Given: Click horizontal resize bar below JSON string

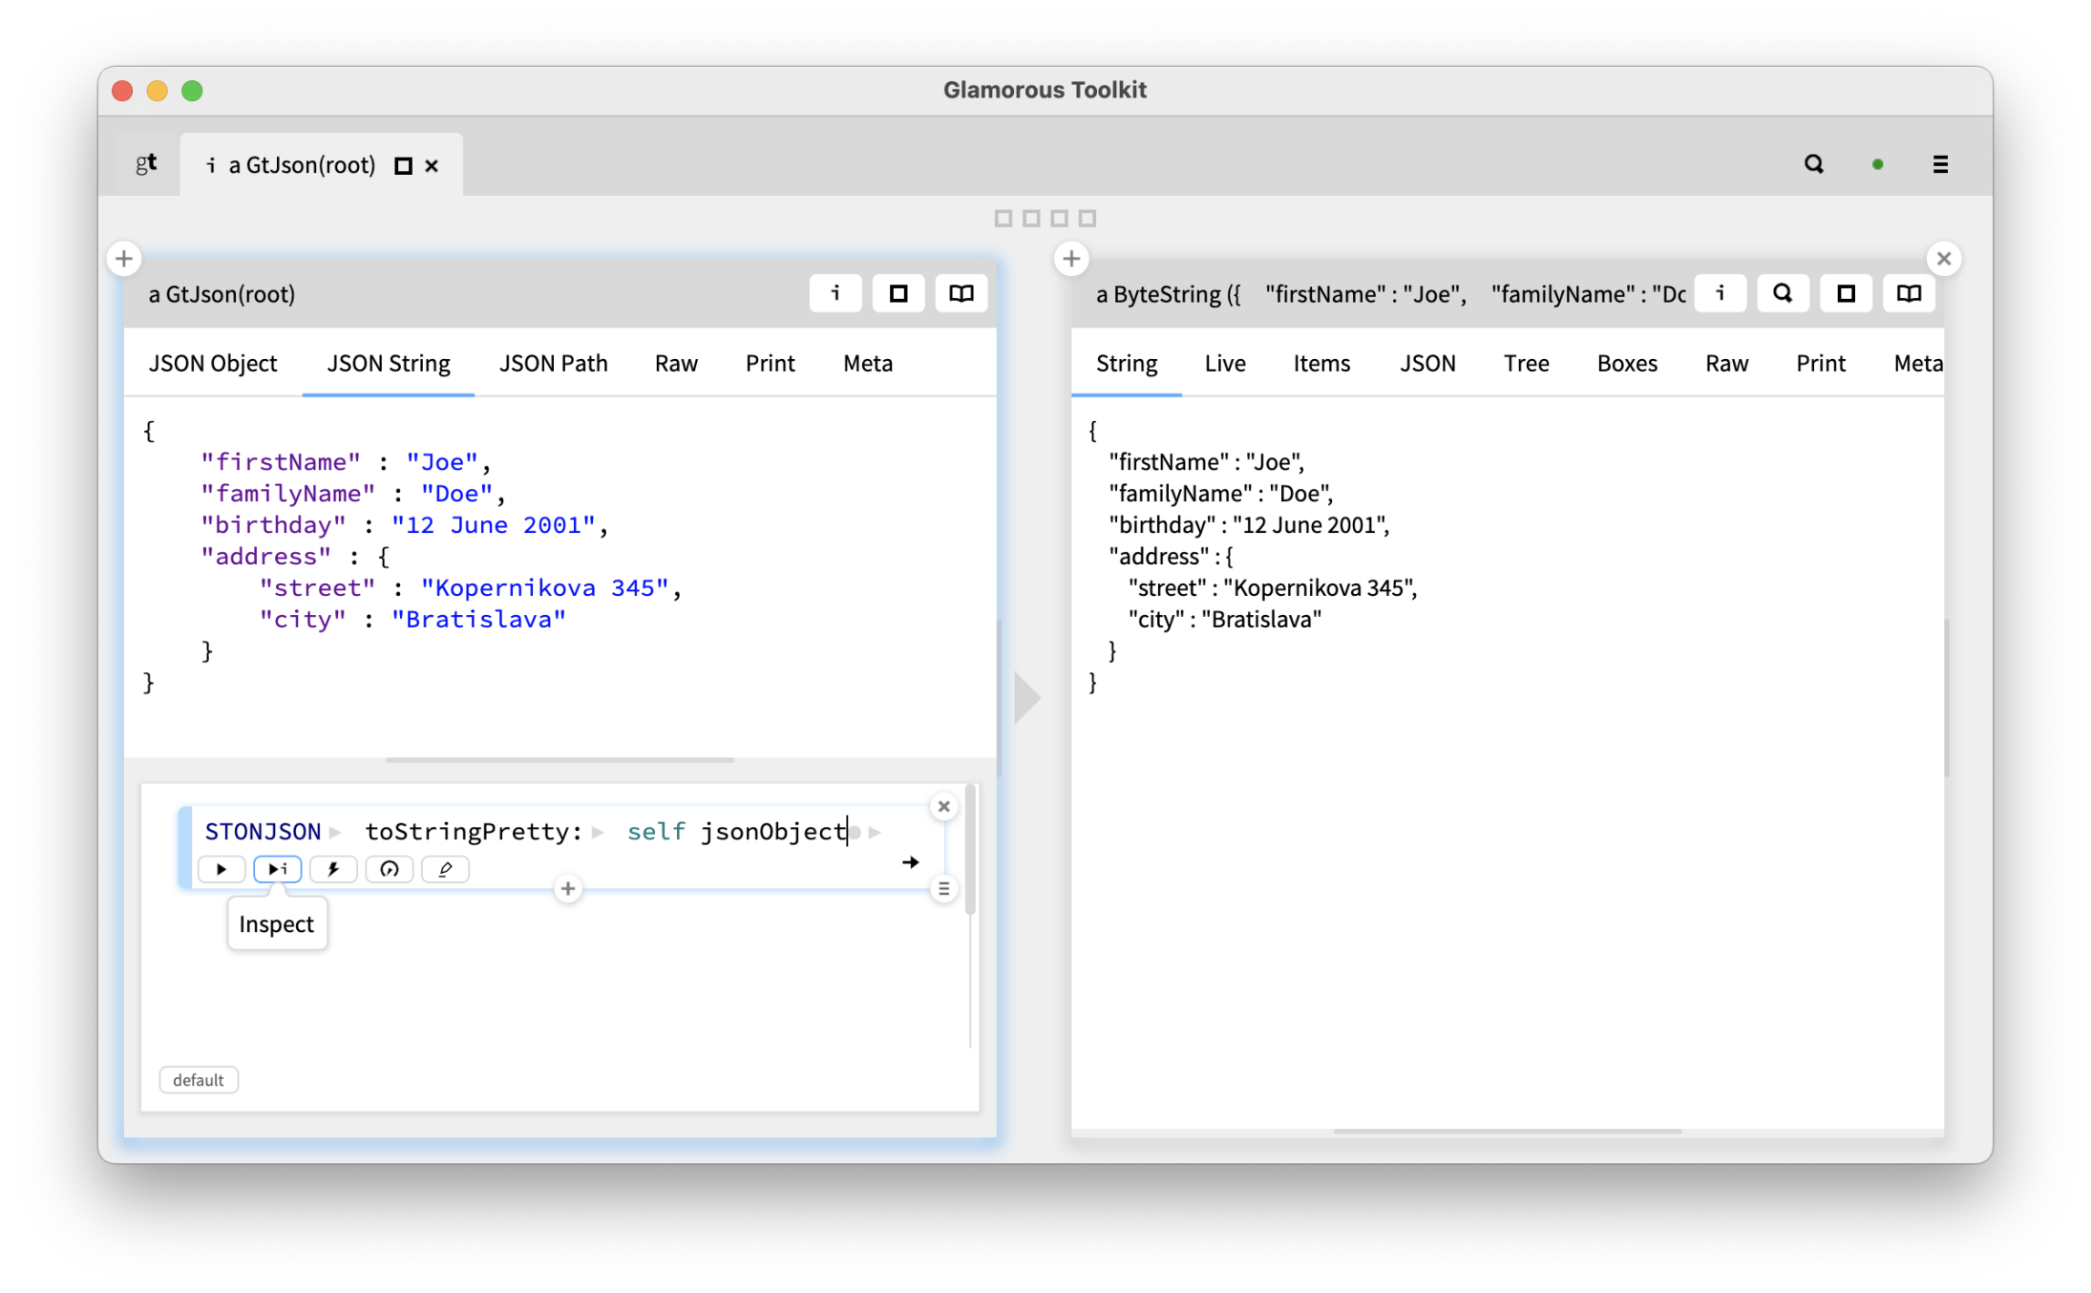Looking at the screenshot, I should [x=560, y=760].
